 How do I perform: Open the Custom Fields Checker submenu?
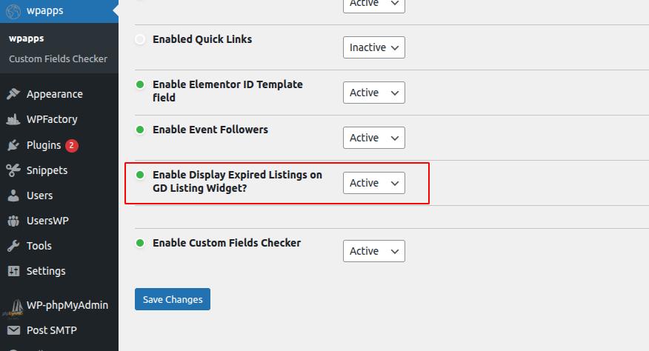58,58
